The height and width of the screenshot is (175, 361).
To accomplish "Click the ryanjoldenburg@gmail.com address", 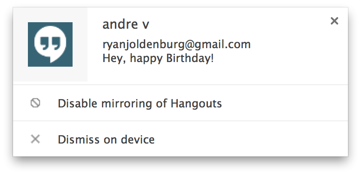I will (x=176, y=44).
